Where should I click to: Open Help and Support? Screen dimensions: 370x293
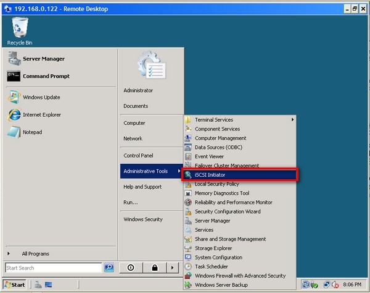pyautogui.click(x=142, y=187)
